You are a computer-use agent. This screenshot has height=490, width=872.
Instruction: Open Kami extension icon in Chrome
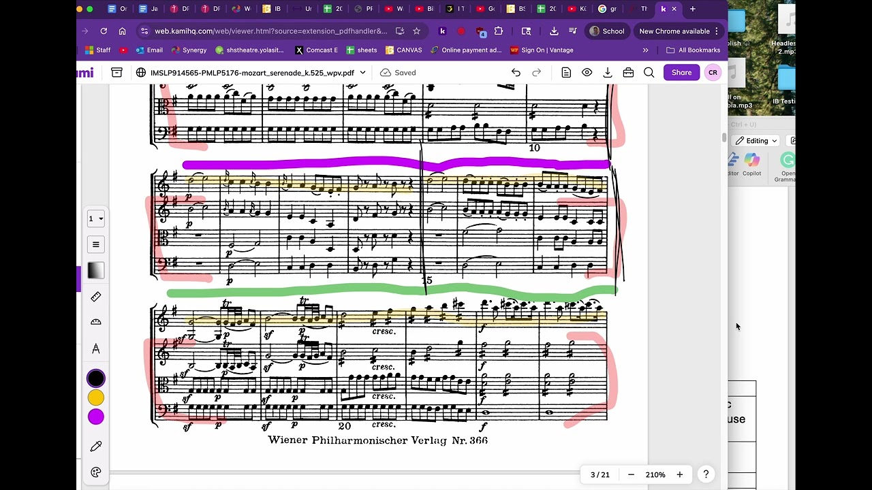click(442, 31)
